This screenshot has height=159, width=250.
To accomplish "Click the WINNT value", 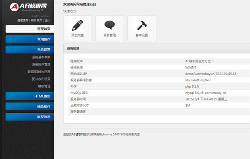I will [191, 68].
